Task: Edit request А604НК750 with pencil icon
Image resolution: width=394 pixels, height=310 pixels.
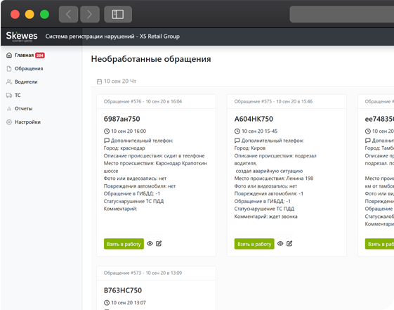Action: point(289,243)
